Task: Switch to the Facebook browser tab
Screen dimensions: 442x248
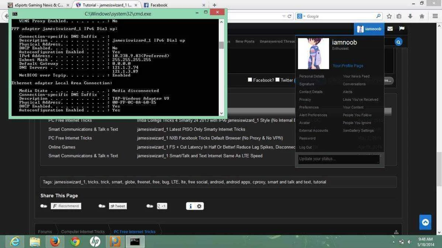Action: point(174,5)
